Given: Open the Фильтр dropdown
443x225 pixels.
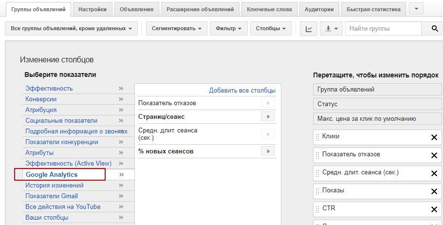Looking at the screenshot, I should 229,29.
